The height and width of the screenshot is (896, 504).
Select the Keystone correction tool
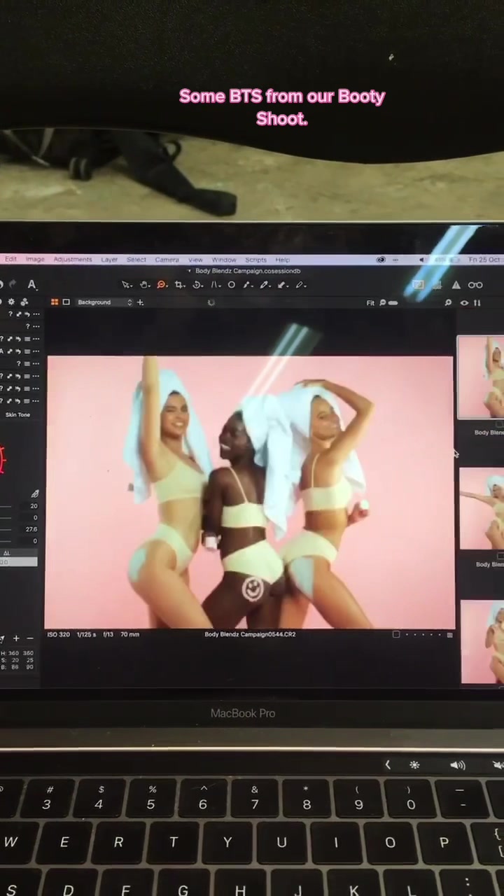[215, 285]
